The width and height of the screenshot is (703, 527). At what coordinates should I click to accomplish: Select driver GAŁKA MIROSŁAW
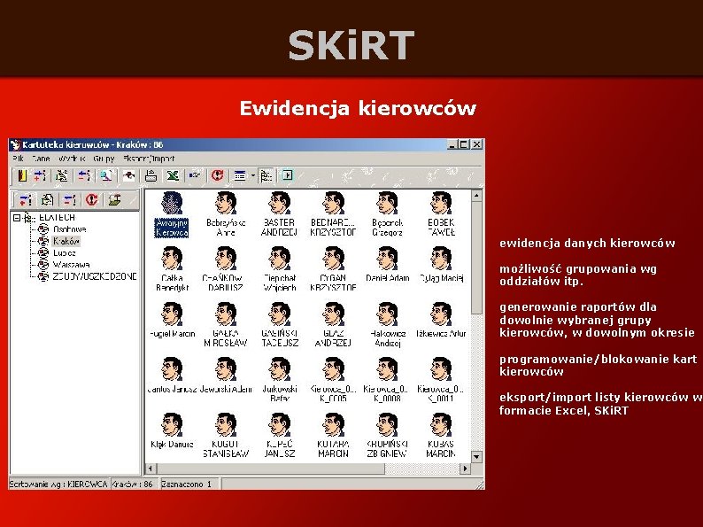pos(226,325)
